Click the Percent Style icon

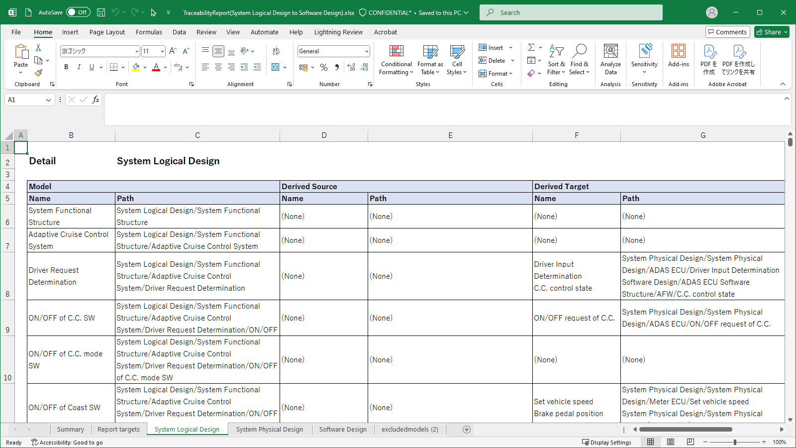pos(324,67)
